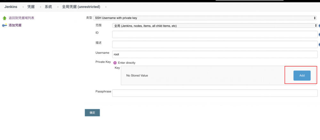Go to Jenkins breadcrumb home
Viewport: 320px width, 140px height.
[11, 7]
